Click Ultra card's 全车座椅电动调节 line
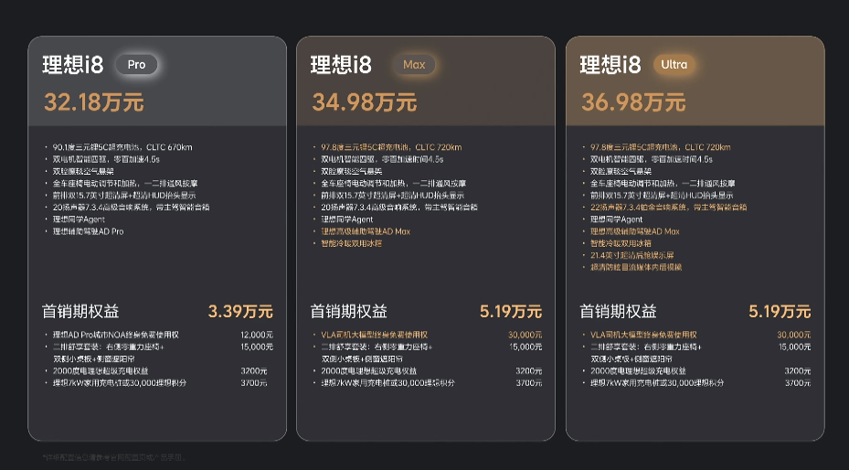Screen dimensions: 849x470 click(663, 183)
